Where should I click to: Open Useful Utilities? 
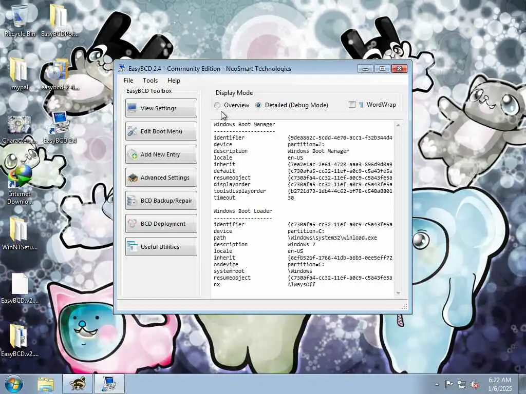(161, 247)
